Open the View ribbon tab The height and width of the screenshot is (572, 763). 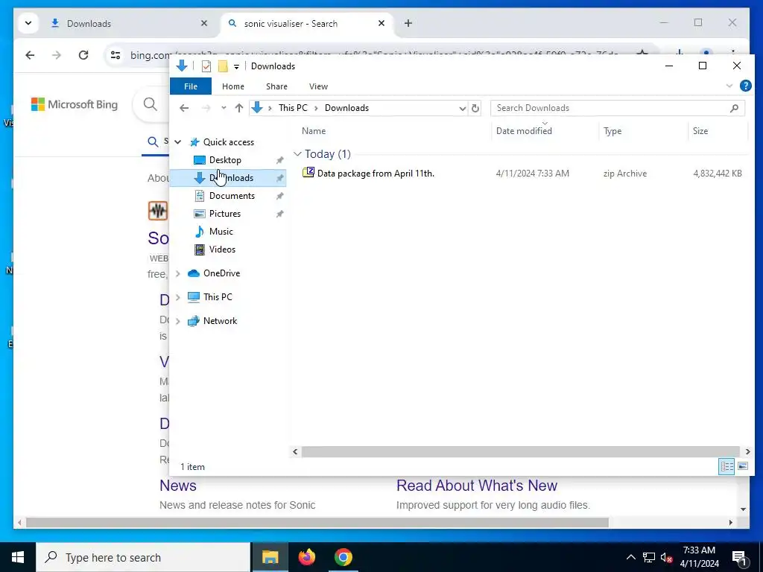(x=318, y=86)
